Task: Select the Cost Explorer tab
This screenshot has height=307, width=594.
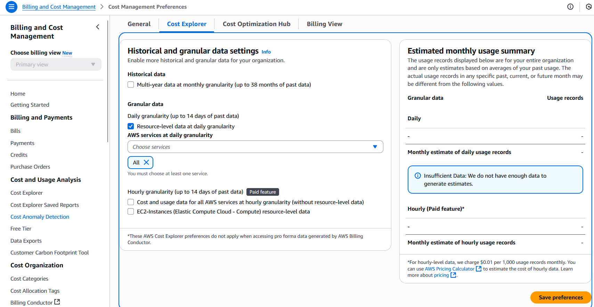Action: [x=187, y=24]
